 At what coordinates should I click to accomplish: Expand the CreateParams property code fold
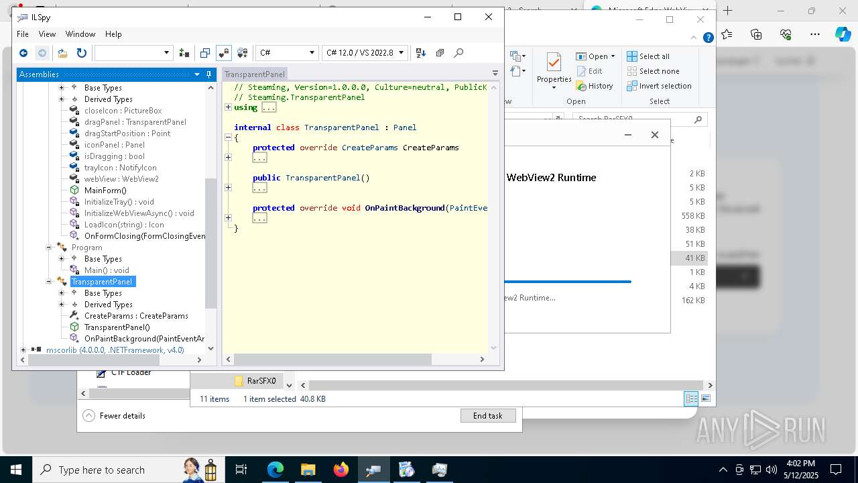click(x=228, y=158)
